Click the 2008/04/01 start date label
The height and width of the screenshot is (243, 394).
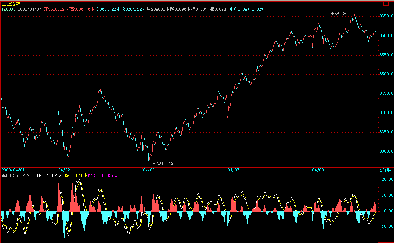pyautogui.click(x=13, y=170)
